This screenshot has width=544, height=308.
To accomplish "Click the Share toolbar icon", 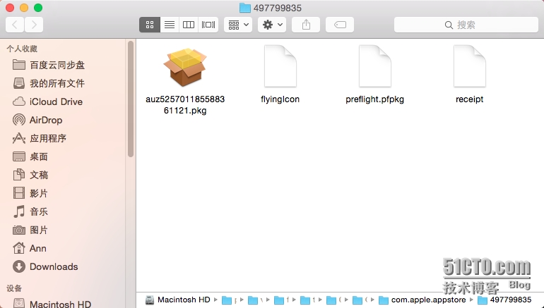I will point(306,25).
